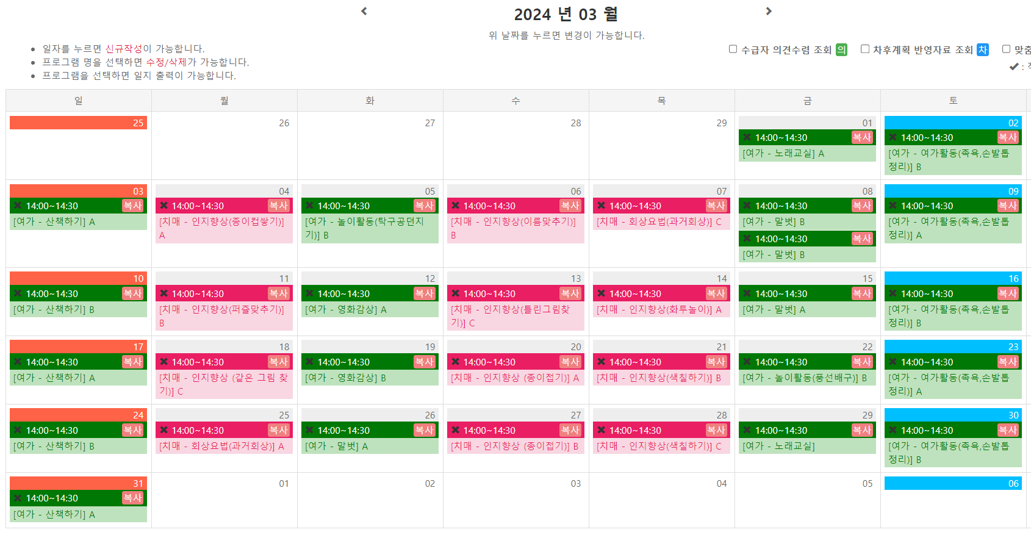Click 복사 on second March 08 말벗 entry
1031x535 pixels.
pyautogui.click(x=862, y=239)
